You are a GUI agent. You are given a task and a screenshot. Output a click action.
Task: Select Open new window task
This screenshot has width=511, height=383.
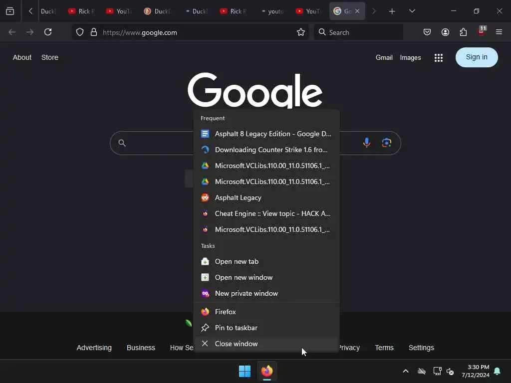coord(266,277)
